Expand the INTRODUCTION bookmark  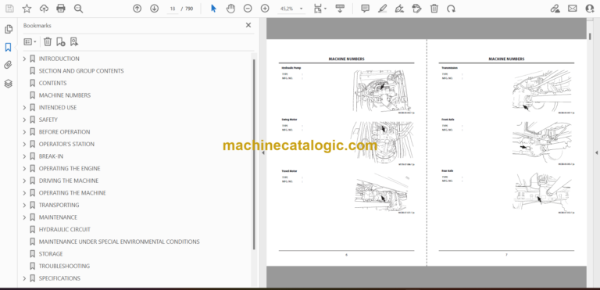coord(24,59)
